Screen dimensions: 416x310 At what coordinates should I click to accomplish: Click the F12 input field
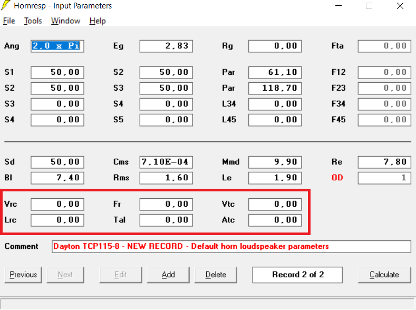(384, 72)
